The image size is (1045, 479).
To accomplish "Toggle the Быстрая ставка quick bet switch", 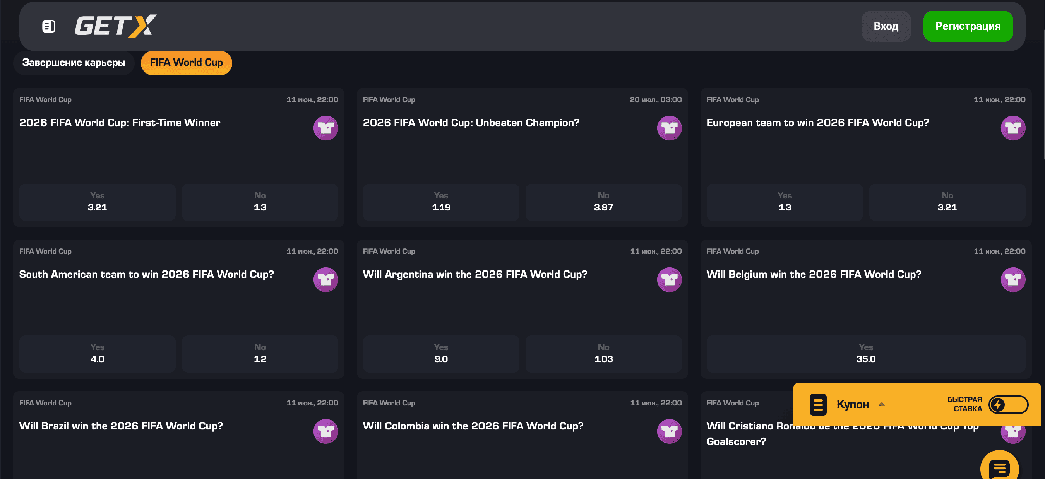I will point(1008,405).
